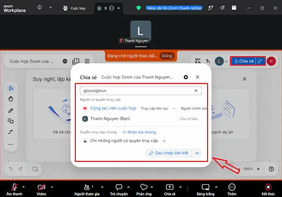
Task: Click the undo arrow
Action: [x=10, y=169]
